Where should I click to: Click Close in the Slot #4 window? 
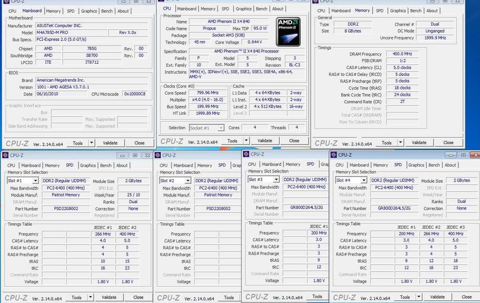tap(467, 297)
